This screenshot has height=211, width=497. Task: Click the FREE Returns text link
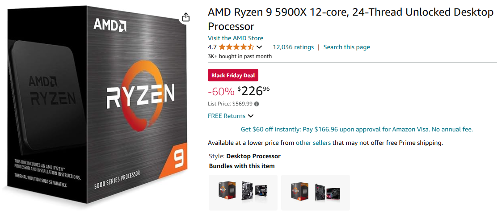tap(227, 116)
